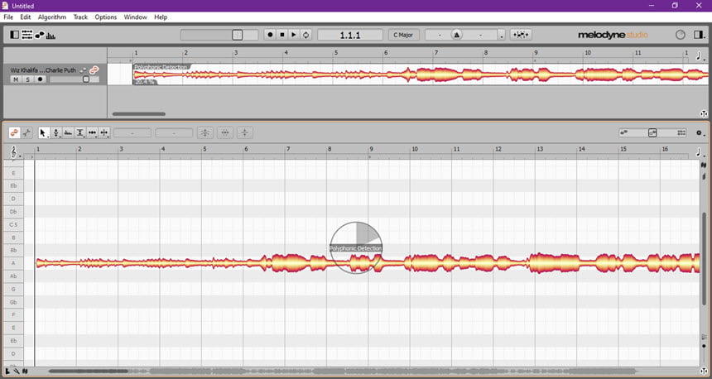This screenshot has width=712, height=379.
Task: Toggle the right-side pane icon
Action: tap(699, 35)
